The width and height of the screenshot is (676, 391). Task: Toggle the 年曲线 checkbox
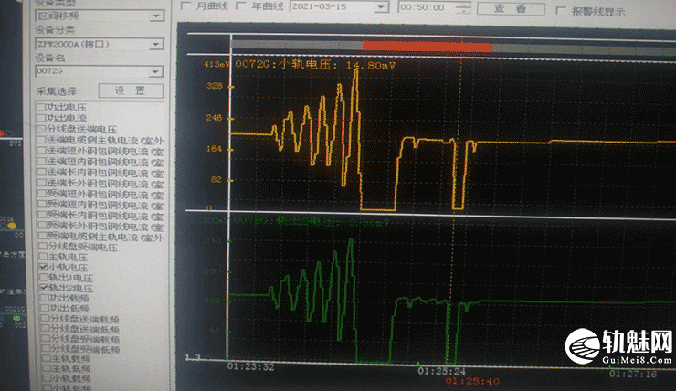coord(241,6)
